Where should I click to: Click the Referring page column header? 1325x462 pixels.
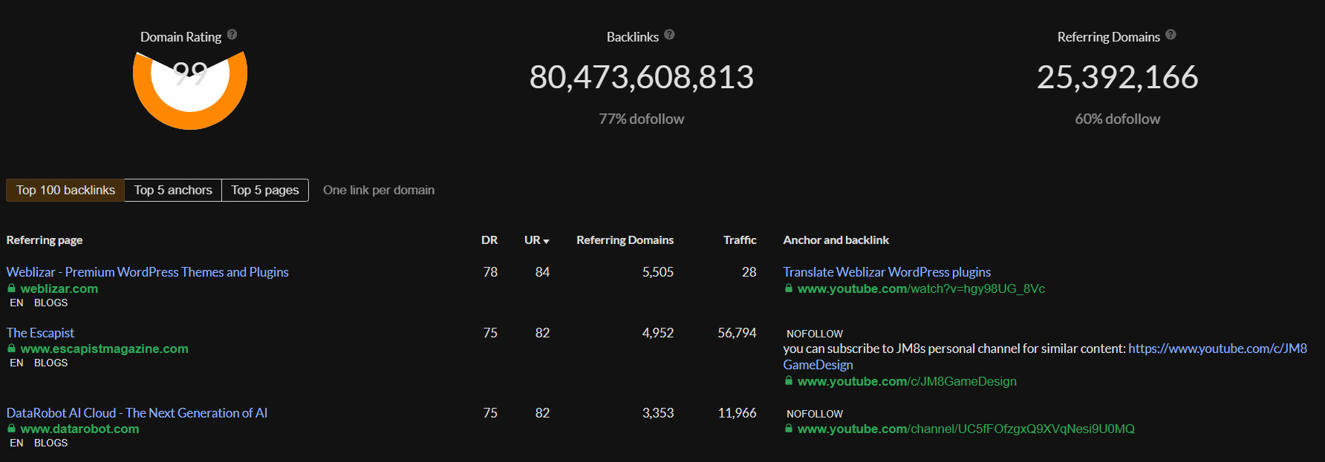point(45,240)
